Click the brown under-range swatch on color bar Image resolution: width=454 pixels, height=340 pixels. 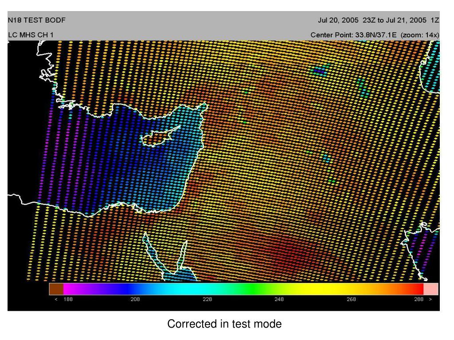tap(56, 289)
